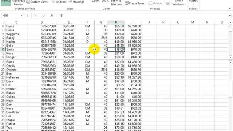Click the View Side by Side icon
This screenshot has width=233, height=131.
pyautogui.click(x=167, y=3)
